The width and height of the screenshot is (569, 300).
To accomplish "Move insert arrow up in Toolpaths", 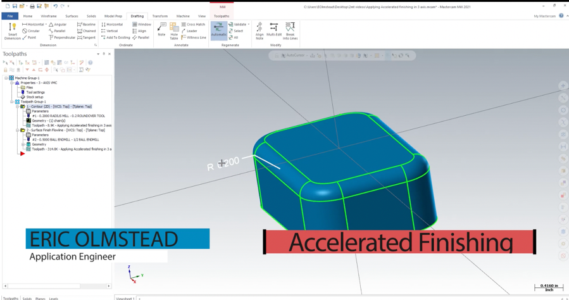I will point(34,70).
